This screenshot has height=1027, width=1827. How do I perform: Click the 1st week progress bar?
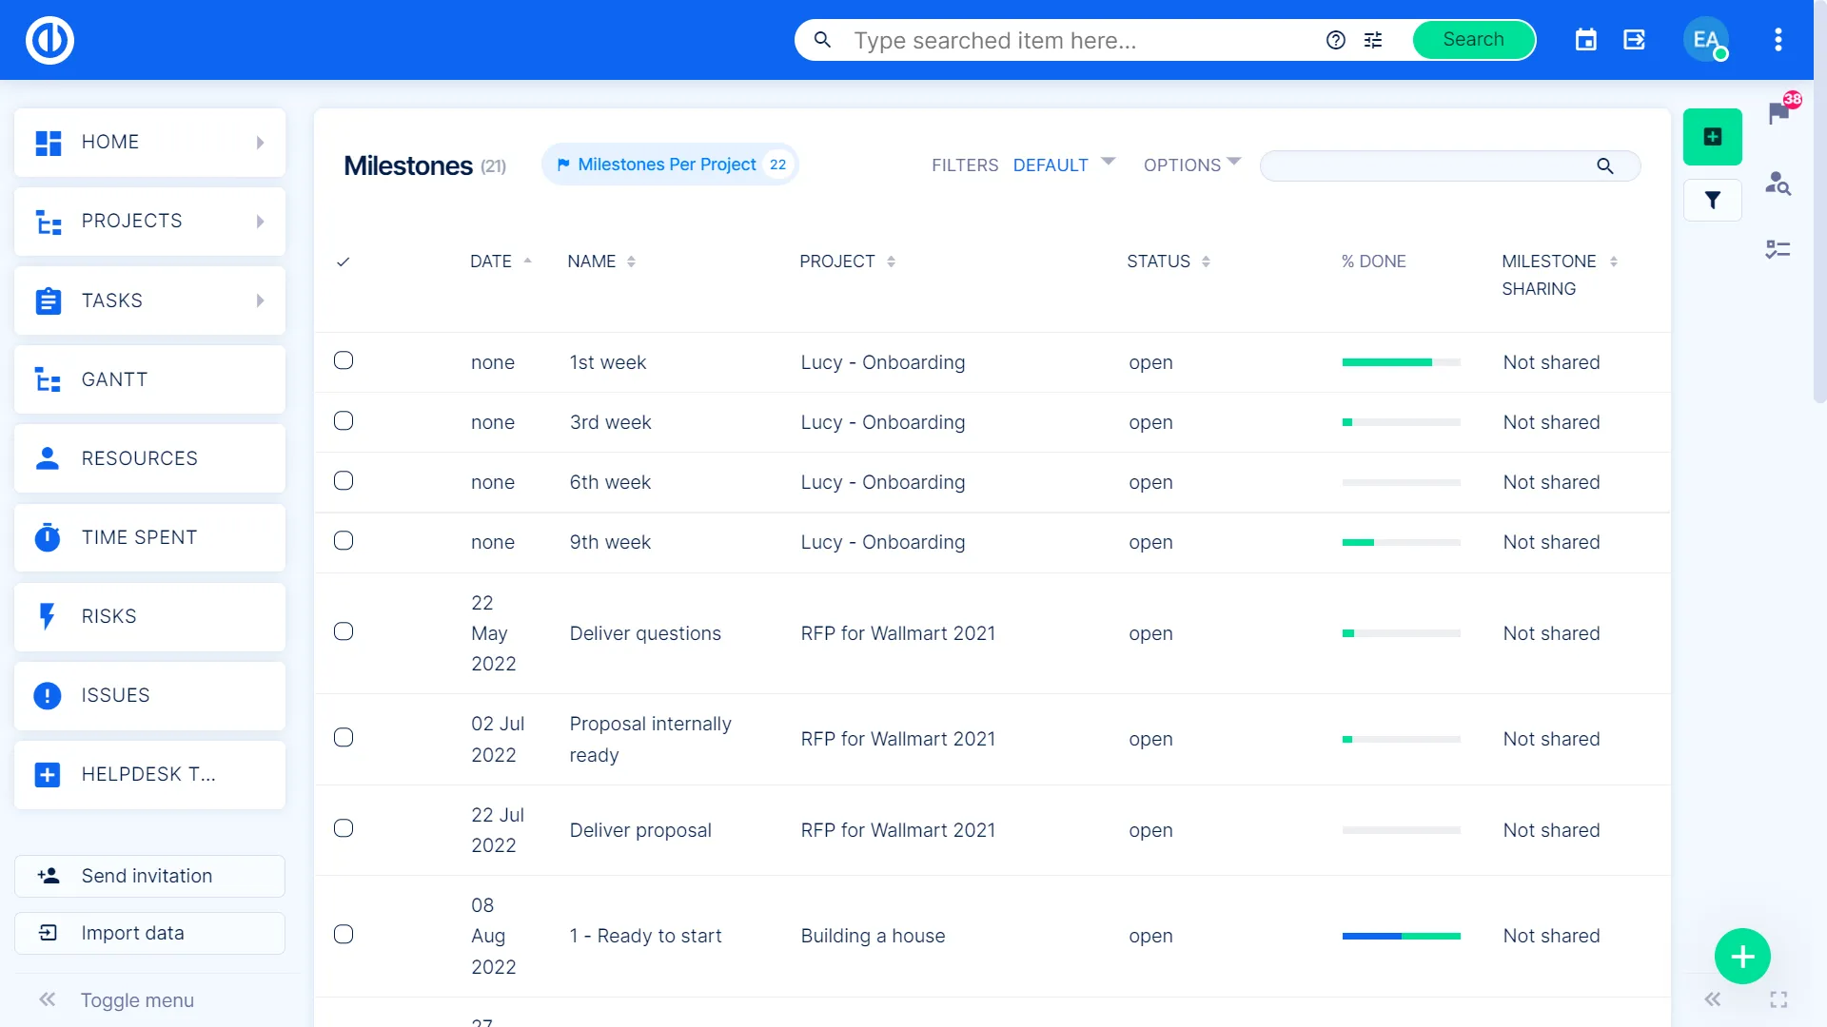pyautogui.click(x=1401, y=362)
